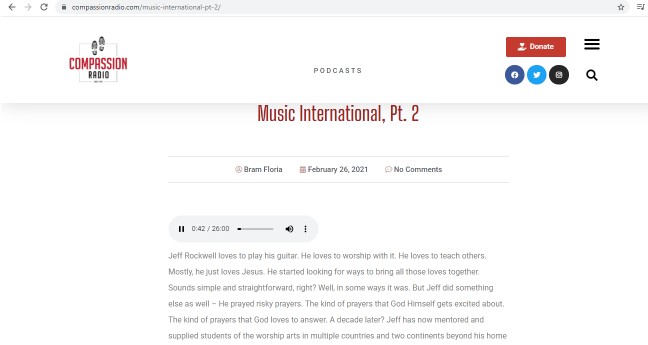Seek within the audio progress bar

pyautogui.click(x=255, y=229)
